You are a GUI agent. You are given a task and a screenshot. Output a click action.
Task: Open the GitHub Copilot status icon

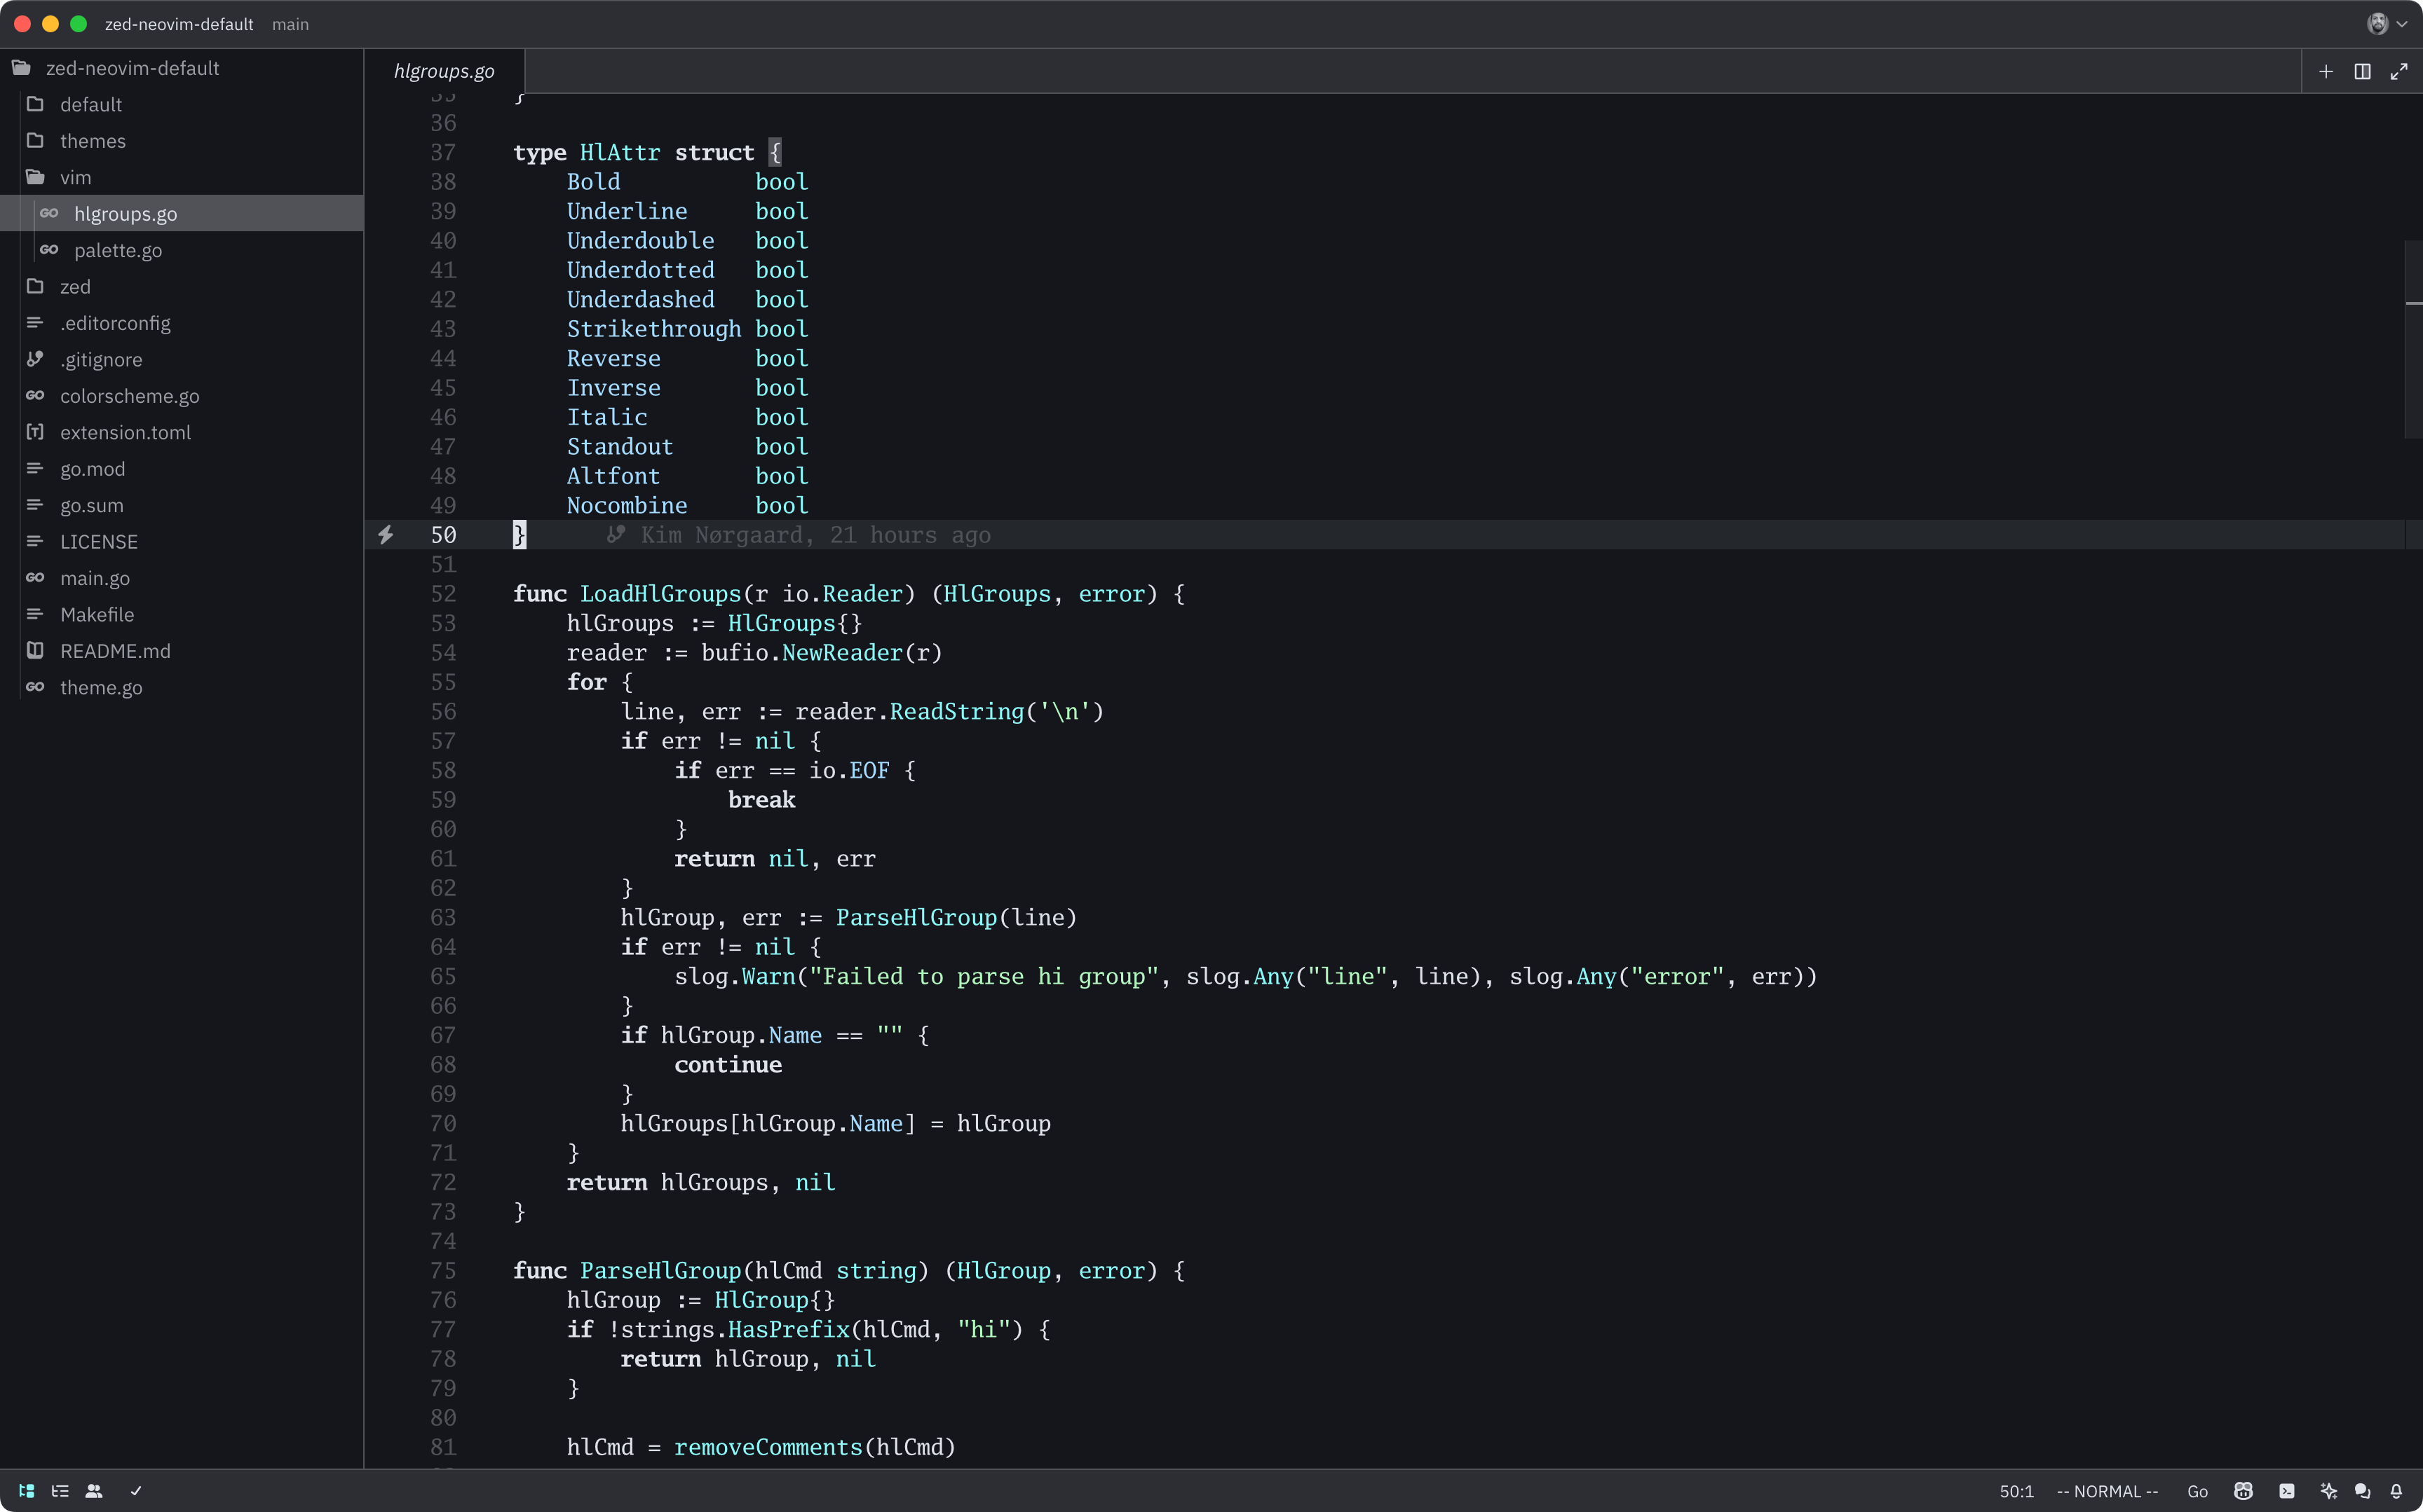pos(2244,1491)
